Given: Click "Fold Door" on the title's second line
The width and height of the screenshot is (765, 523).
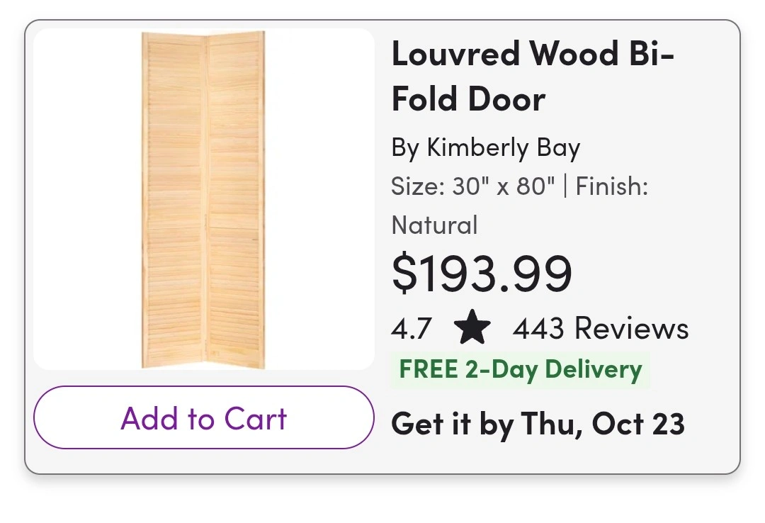Looking at the screenshot, I should coord(468,99).
